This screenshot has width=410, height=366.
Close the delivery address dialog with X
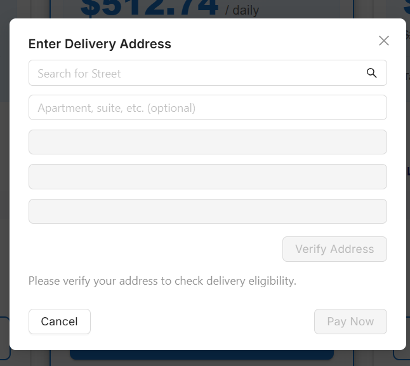coord(383,41)
